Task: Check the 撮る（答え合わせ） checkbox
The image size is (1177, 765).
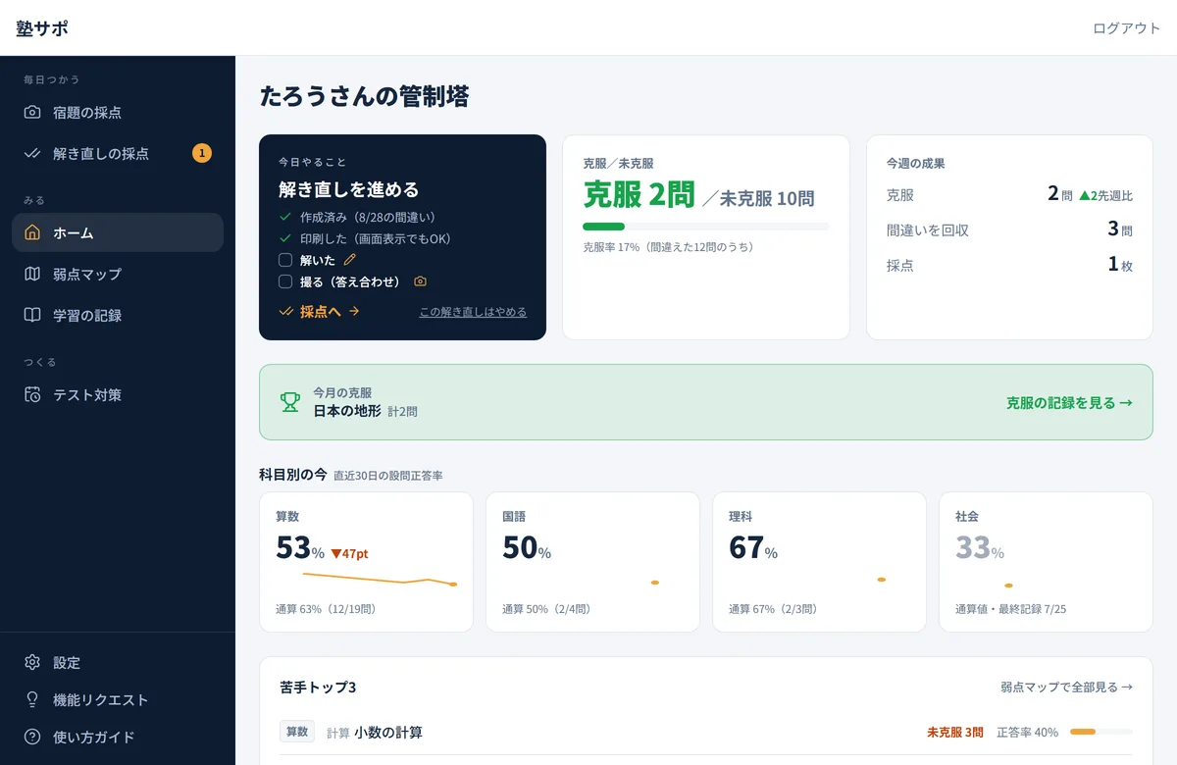Action: pos(285,281)
